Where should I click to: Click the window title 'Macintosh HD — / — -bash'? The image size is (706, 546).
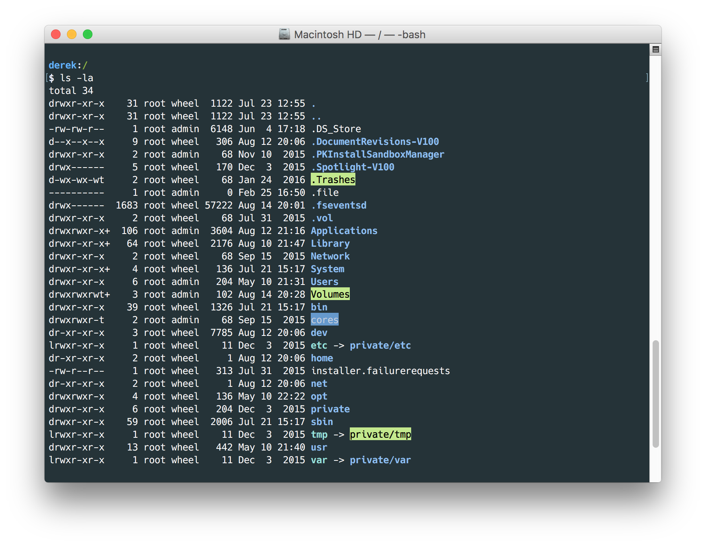[360, 35]
